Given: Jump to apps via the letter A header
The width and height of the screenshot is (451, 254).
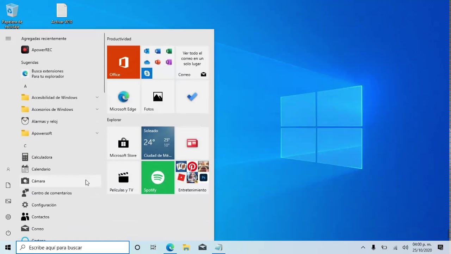Looking at the screenshot, I should pyautogui.click(x=25, y=86).
